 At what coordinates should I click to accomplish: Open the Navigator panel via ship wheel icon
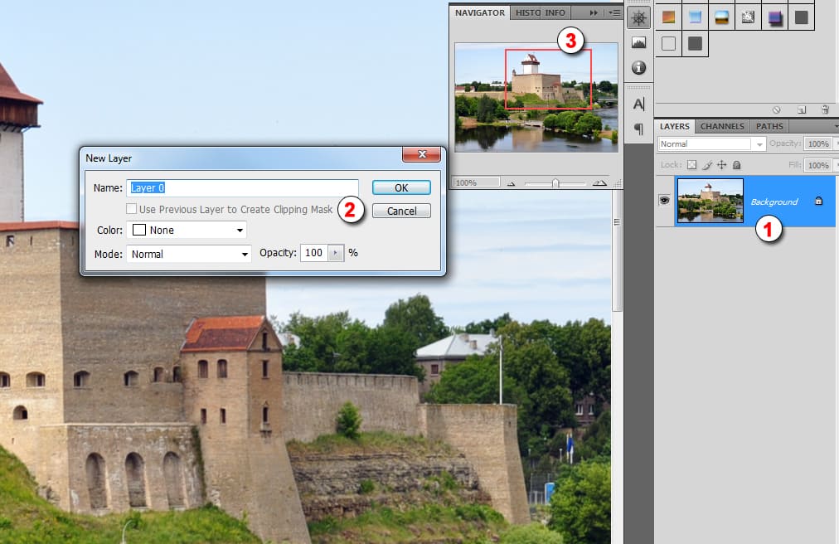pos(638,17)
